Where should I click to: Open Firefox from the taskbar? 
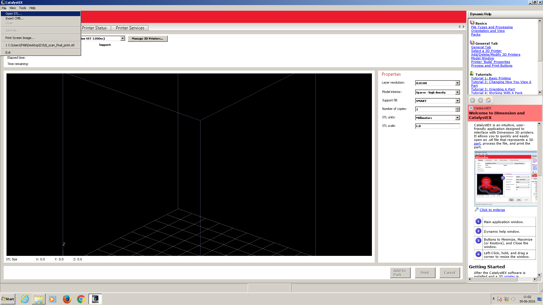coord(67,299)
